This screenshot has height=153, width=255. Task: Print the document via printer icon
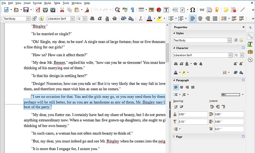coord(45,10)
